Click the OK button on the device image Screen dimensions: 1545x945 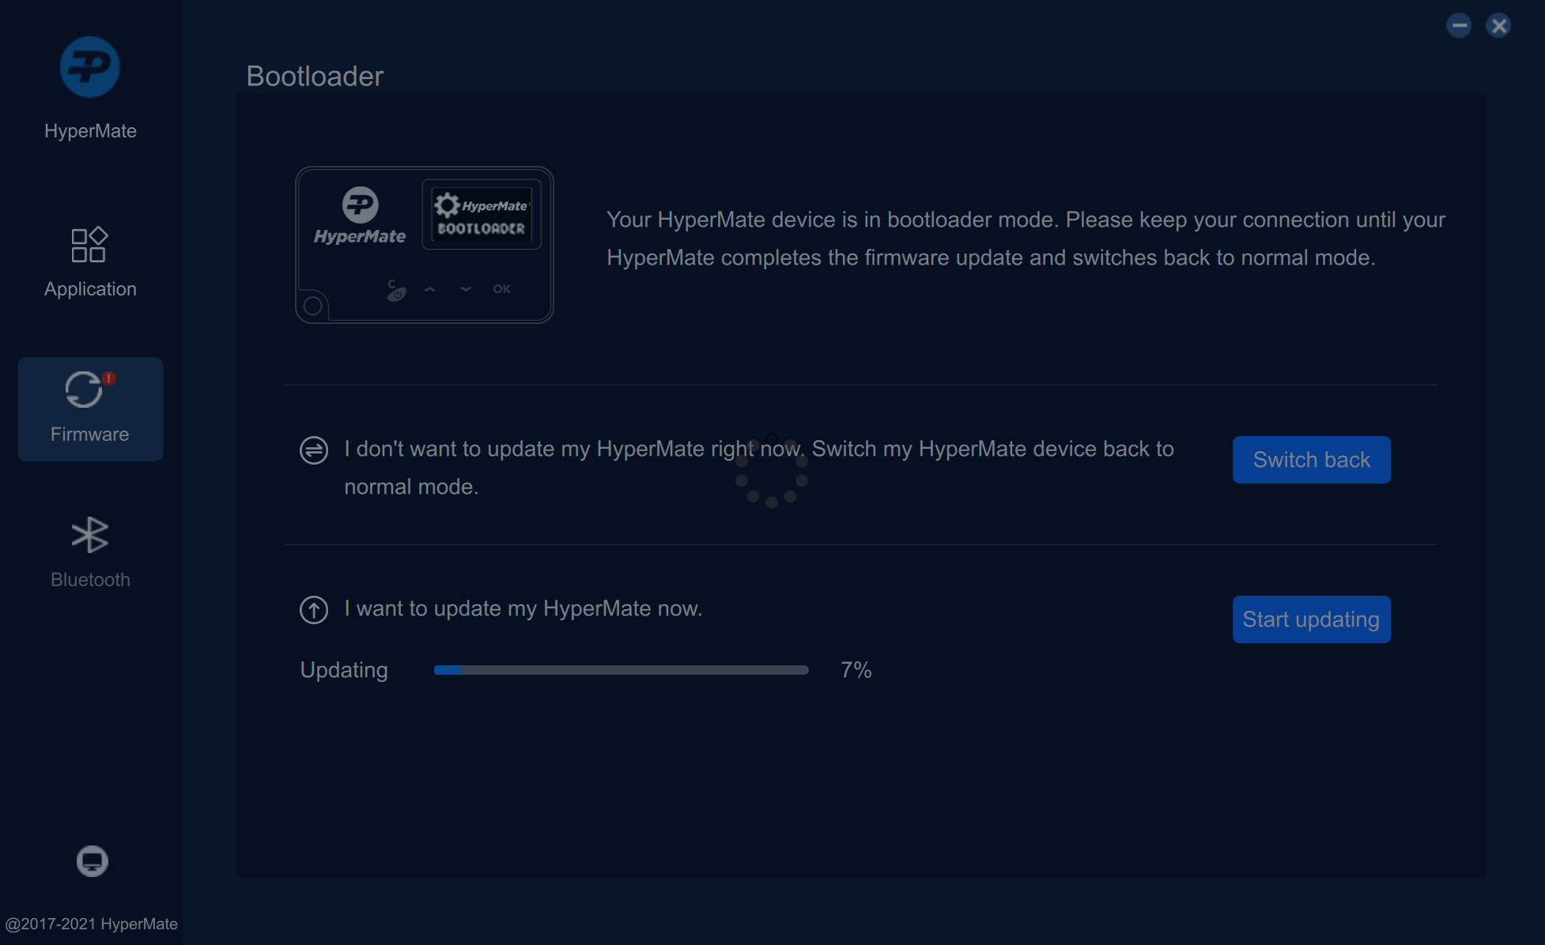[x=501, y=289]
